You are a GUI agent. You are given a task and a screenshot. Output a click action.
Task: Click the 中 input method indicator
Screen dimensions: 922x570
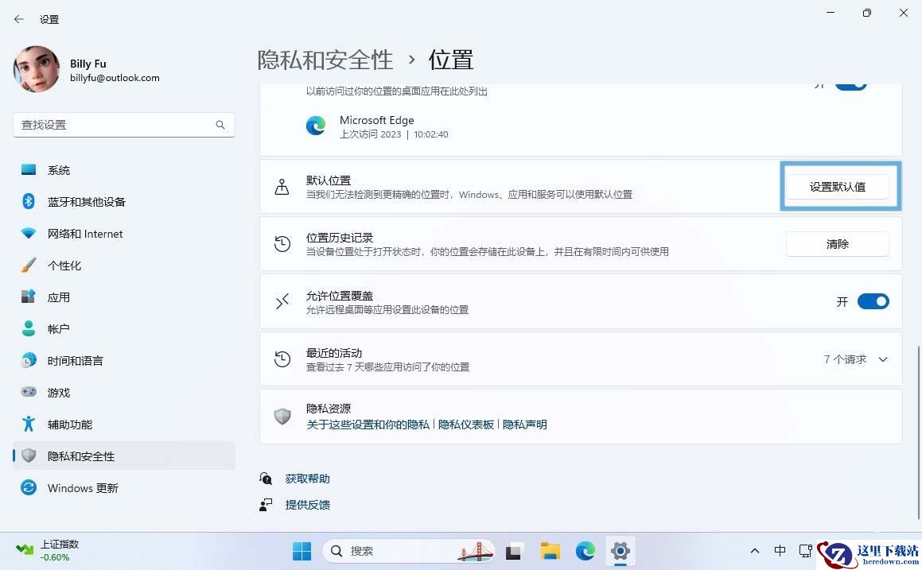point(780,551)
